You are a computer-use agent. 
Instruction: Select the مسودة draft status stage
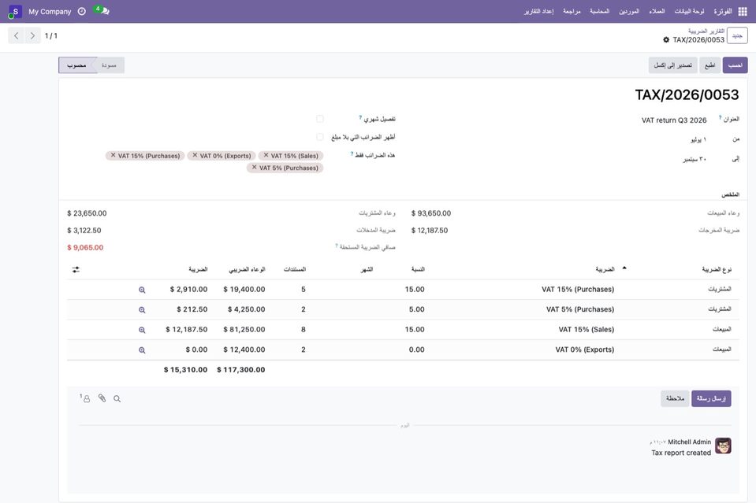click(110, 65)
